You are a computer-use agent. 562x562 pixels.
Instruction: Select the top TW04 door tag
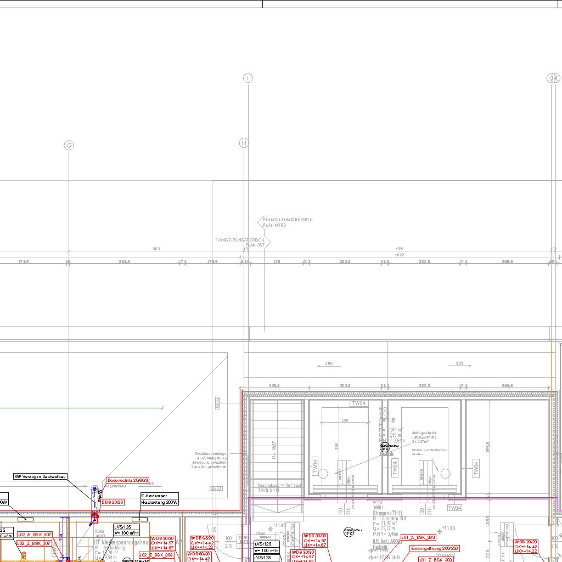(x=358, y=403)
